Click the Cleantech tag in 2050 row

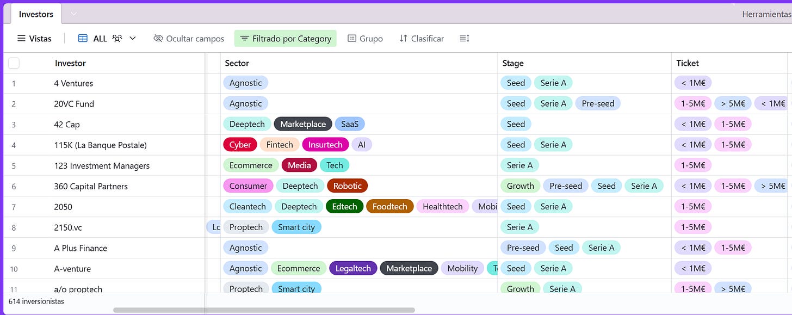click(247, 207)
